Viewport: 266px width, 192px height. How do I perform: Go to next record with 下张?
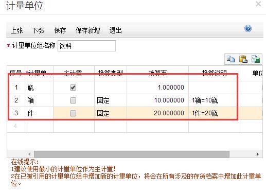point(38,30)
